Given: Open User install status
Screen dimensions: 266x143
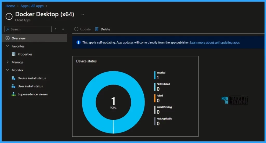Looking at the screenshot, I should pyautogui.click(x=30, y=86).
